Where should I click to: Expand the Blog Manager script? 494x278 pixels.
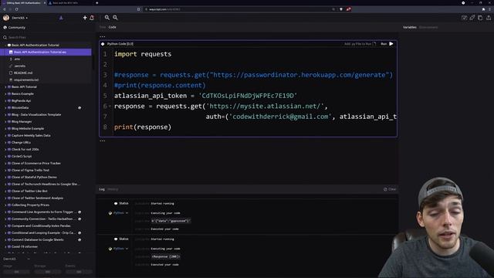tap(5, 122)
